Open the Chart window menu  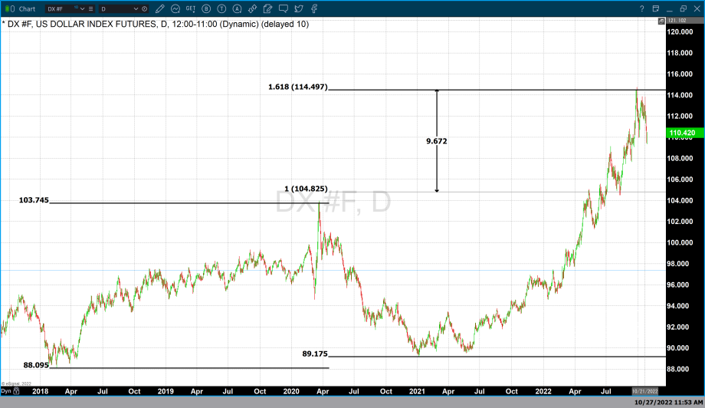(21, 8)
